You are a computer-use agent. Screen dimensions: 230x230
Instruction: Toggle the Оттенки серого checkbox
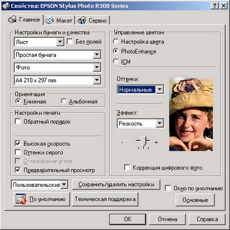(18, 152)
